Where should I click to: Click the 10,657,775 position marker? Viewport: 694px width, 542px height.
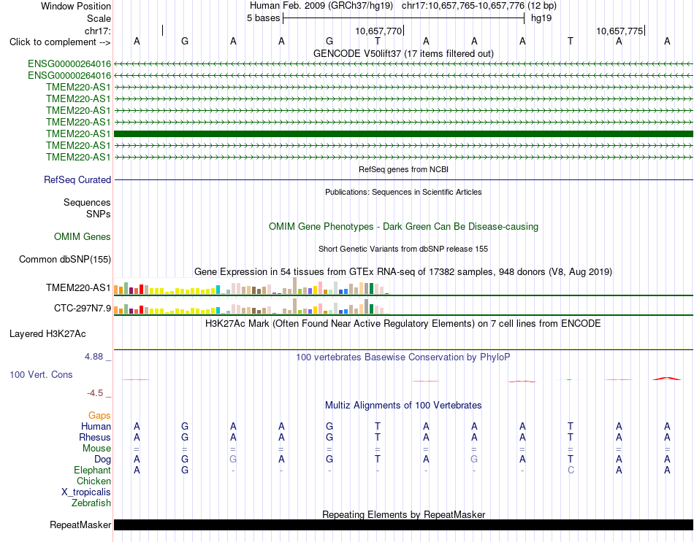[620, 31]
